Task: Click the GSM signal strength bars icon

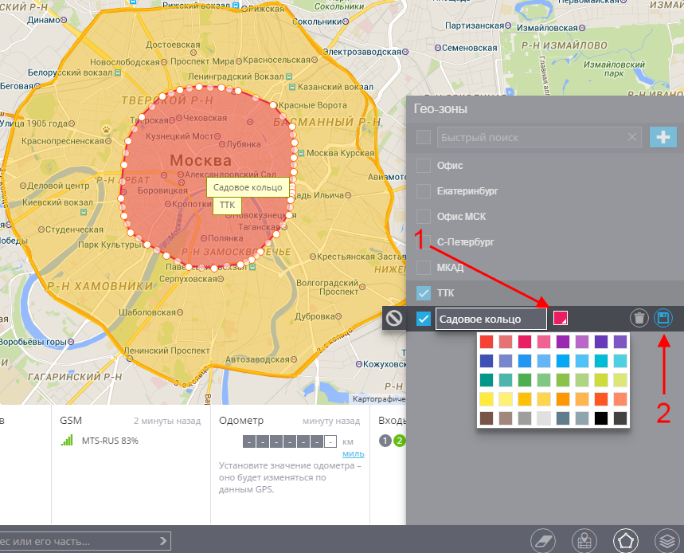Action: (x=67, y=440)
